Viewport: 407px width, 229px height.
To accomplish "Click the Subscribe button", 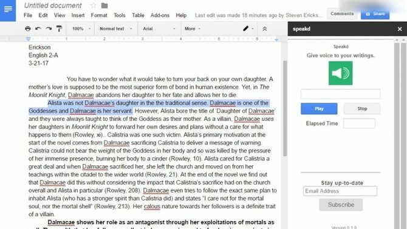I will [x=341, y=205].
